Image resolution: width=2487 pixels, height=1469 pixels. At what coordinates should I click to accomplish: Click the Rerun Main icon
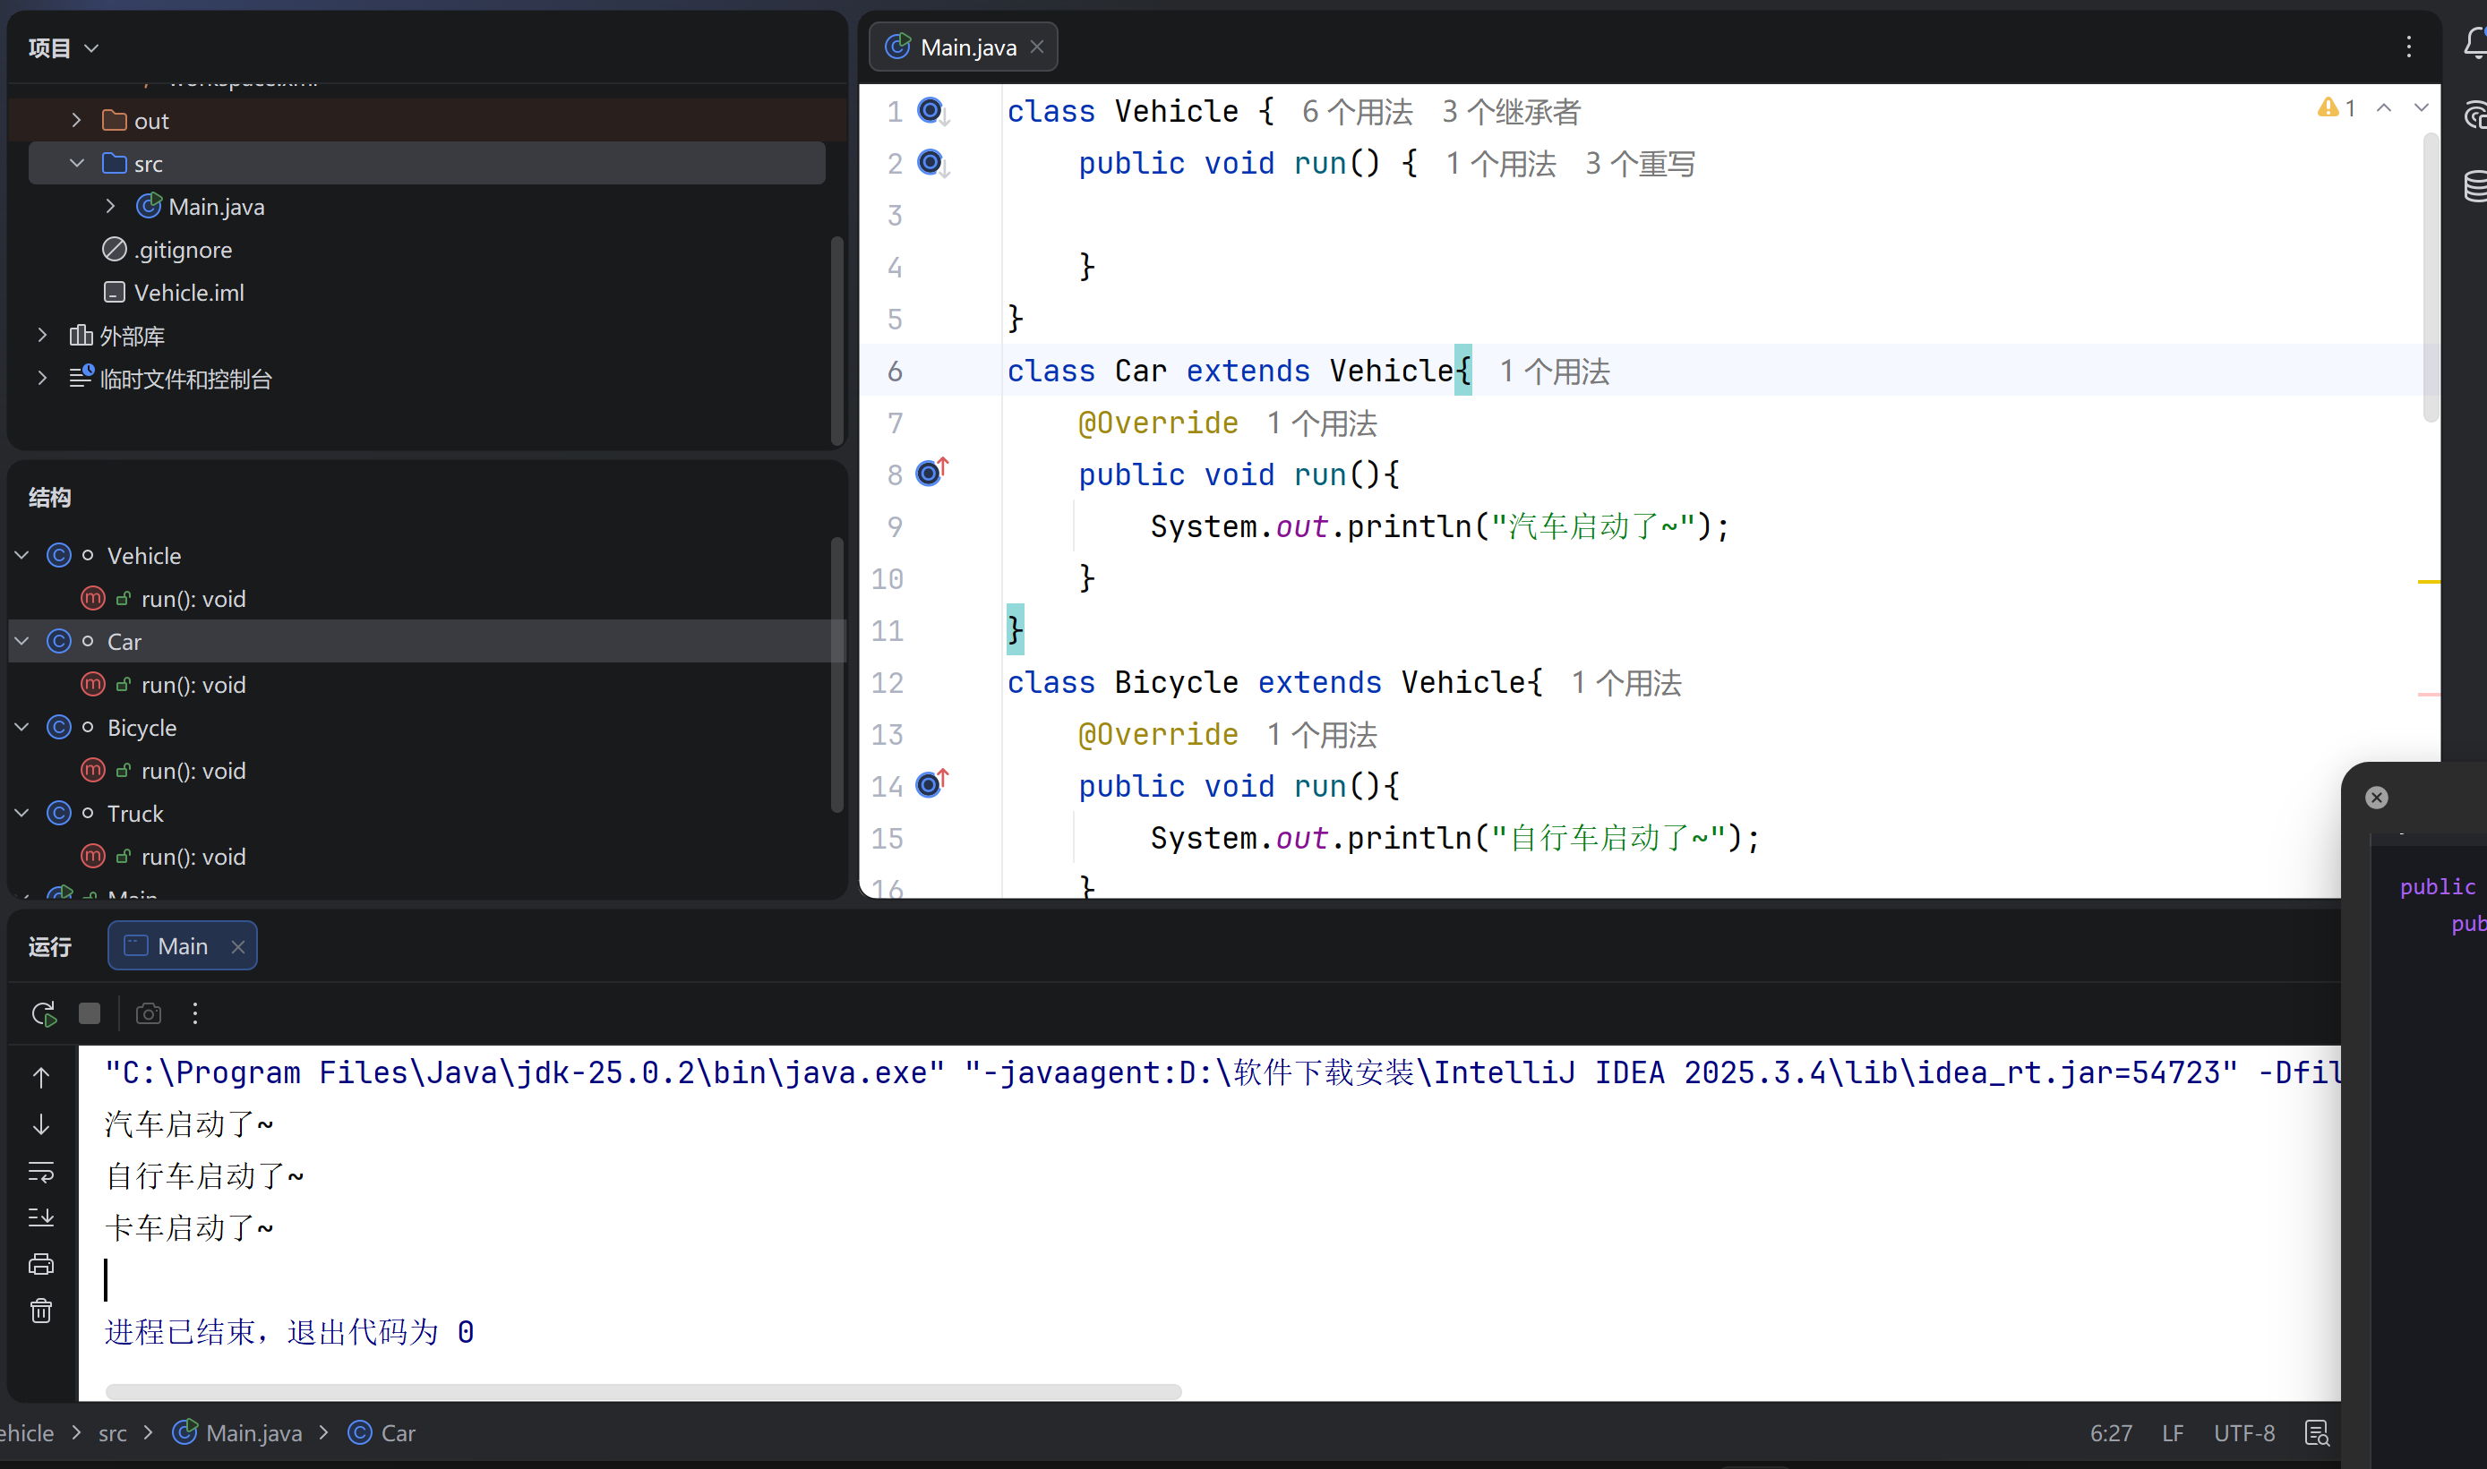[43, 1013]
